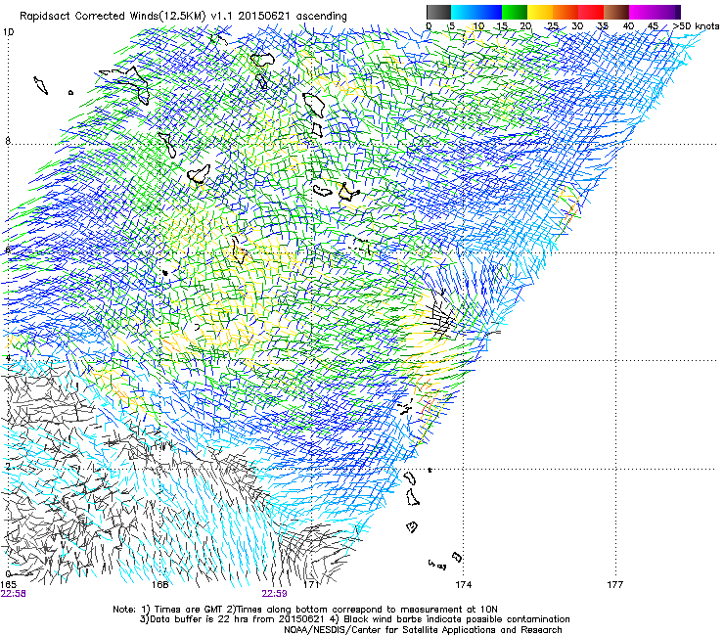Select the brown 35-40 knots legend swatch
724x636 pixels.
[x=616, y=12]
